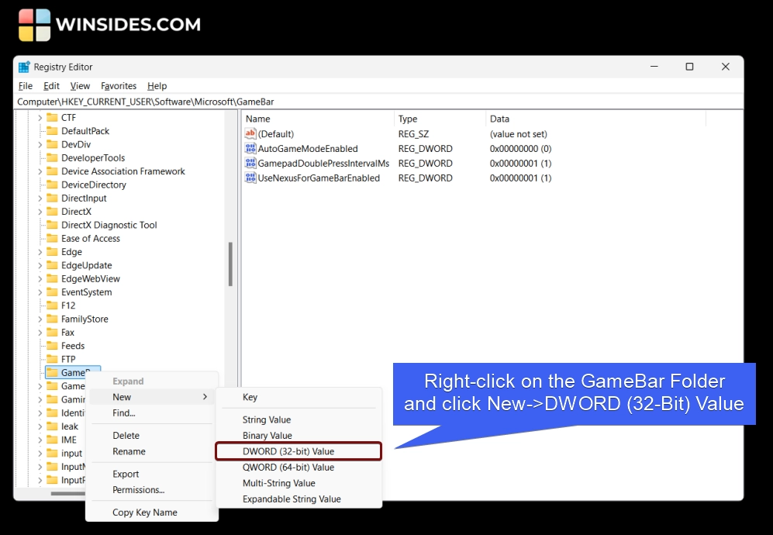Choose Multi-String Value from submenu
The height and width of the screenshot is (535, 773).
tap(299, 483)
